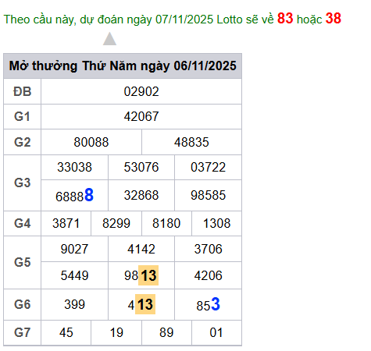Select the G7 number 19

click(116, 332)
